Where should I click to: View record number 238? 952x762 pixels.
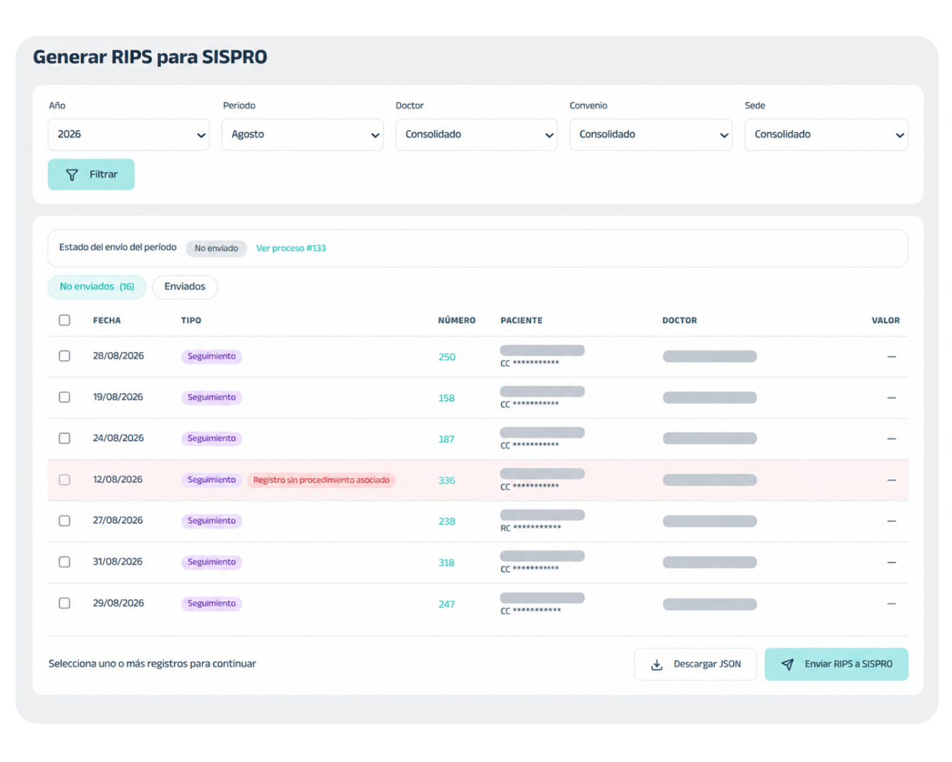[447, 521]
